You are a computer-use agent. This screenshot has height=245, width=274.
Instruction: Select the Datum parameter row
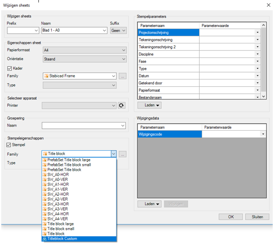pos(168,76)
